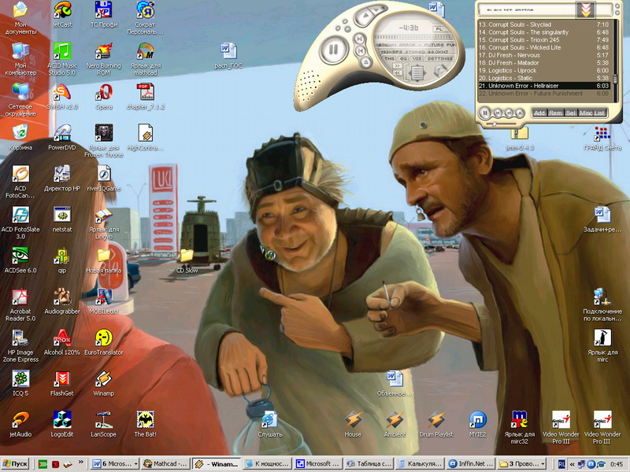The width and height of the screenshot is (630, 472).
Task: Click the eject button on the Winamp player
Action: point(365,62)
